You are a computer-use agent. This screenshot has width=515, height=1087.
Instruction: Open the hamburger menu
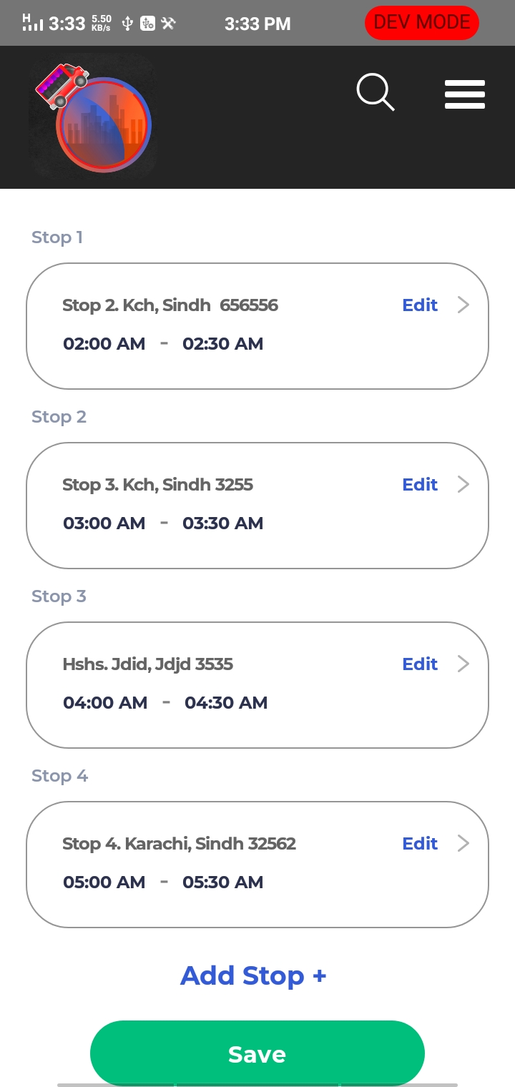pyautogui.click(x=465, y=94)
